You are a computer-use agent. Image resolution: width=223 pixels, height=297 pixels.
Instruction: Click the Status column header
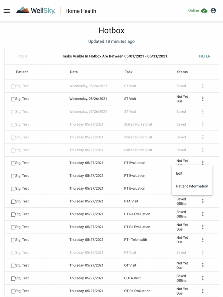(182, 72)
